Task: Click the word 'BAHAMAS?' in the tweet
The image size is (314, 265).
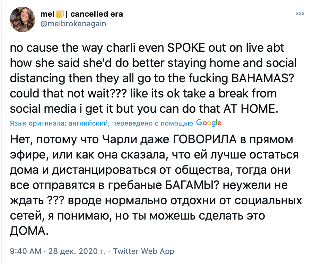Action: (263, 78)
